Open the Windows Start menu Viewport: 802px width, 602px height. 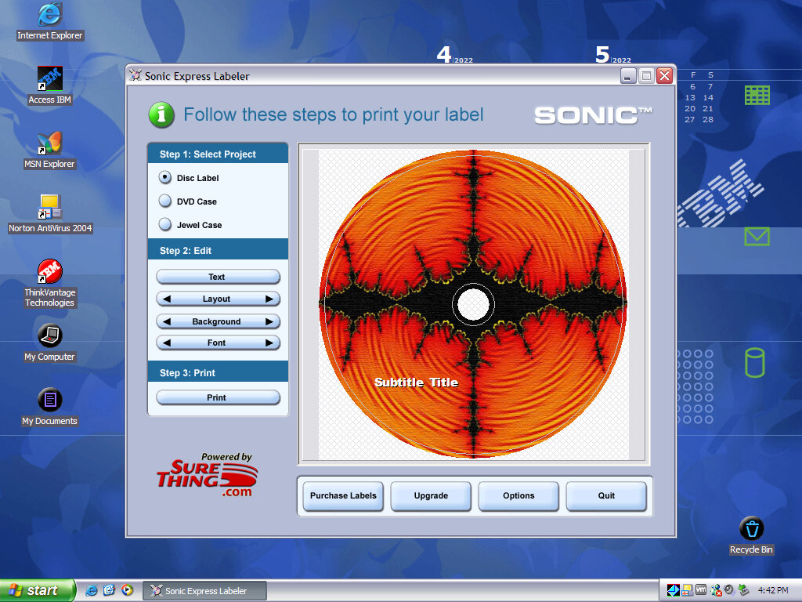click(x=38, y=591)
